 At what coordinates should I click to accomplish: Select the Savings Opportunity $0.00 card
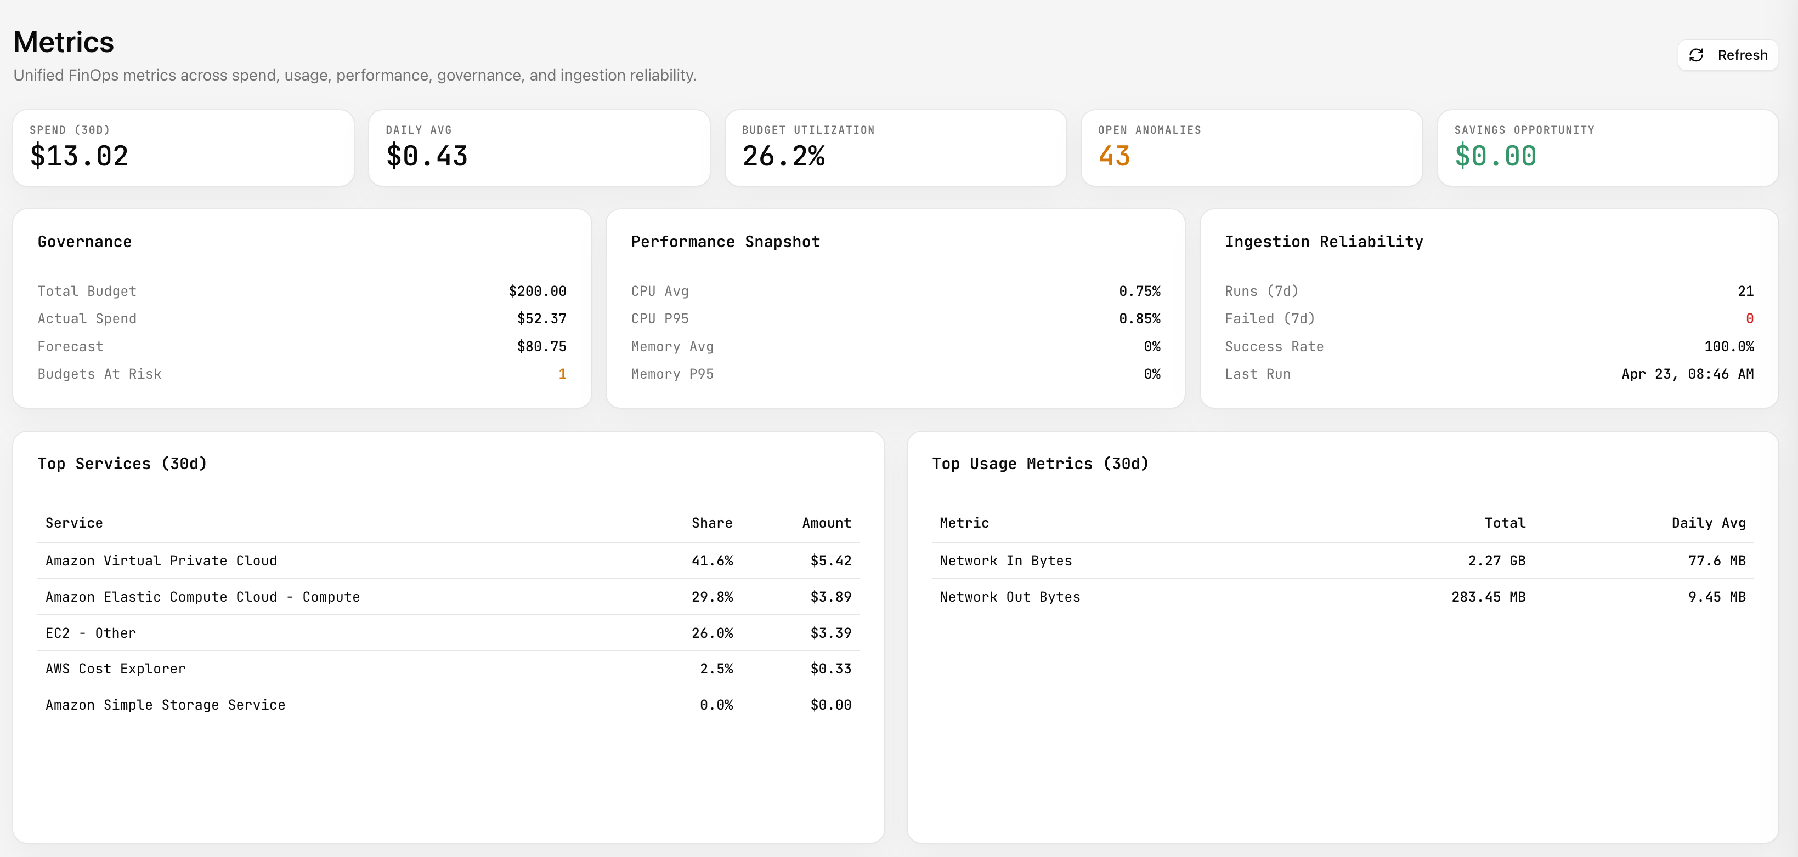pyautogui.click(x=1607, y=148)
